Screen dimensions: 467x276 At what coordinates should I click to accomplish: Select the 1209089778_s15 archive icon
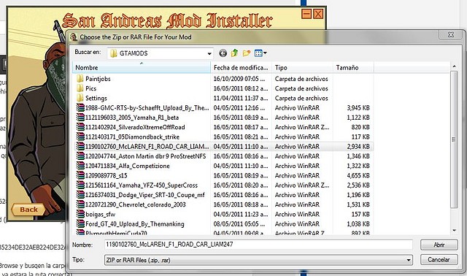tap(80, 175)
